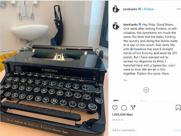The height and width of the screenshot is (136, 181).
Task: Load more comments with plus circle
Action: pos(146,90)
